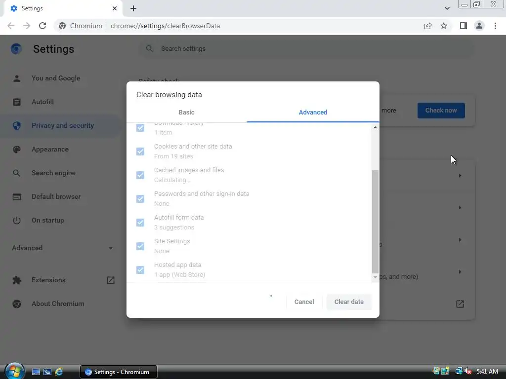Image resolution: width=506 pixels, height=379 pixels.
Task: Click the magnifier icon in Search settings
Action: [x=149, y=49]
